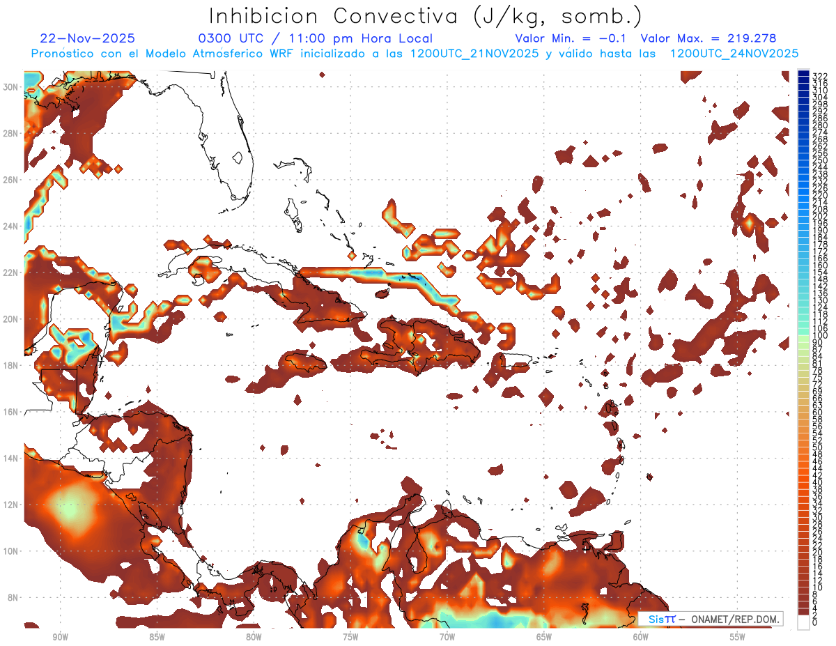Click the '30N' latitude label

11,86
